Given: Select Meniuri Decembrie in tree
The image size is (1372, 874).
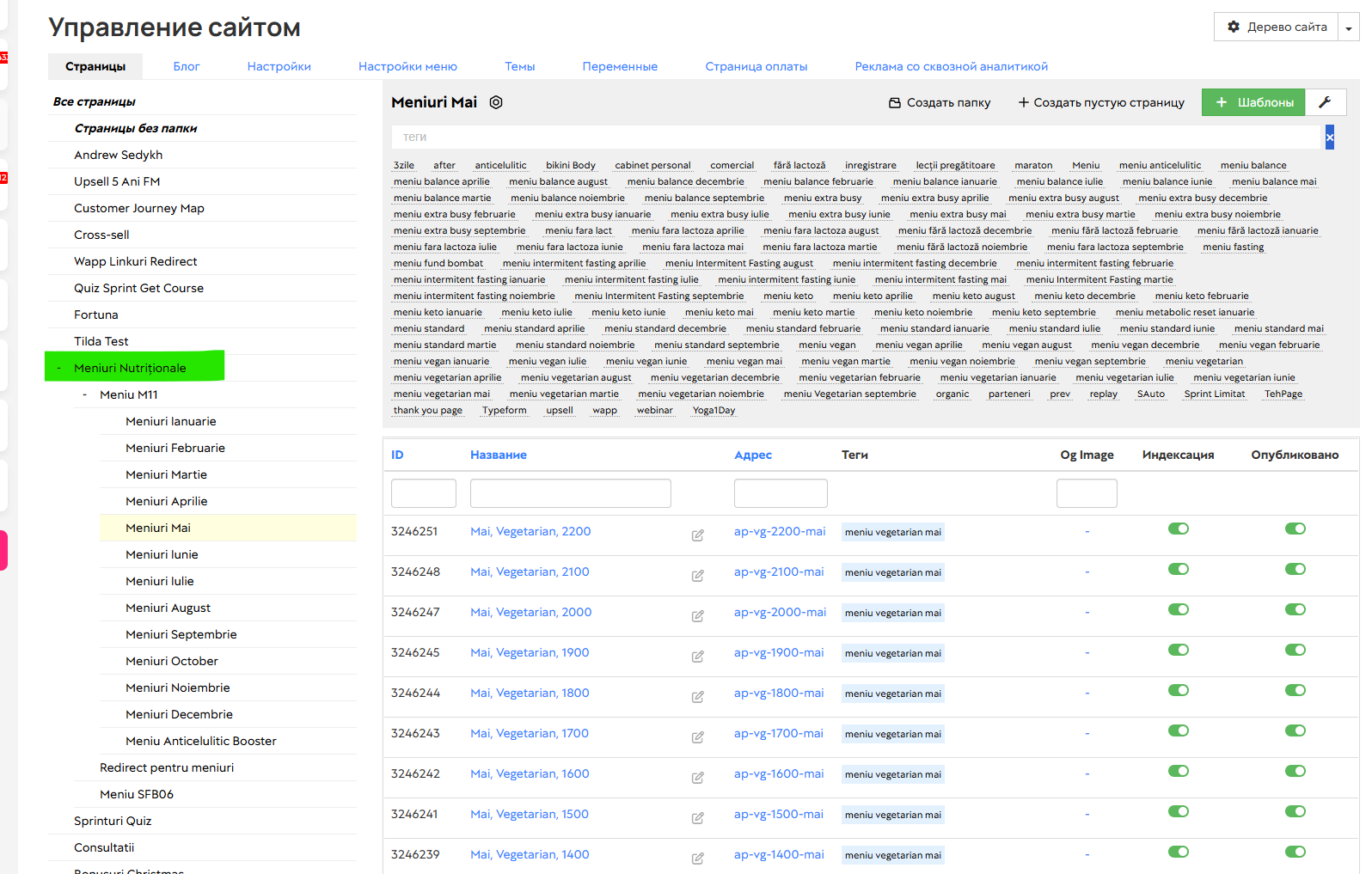Looking at the screenshot, I should tap(179, 714).
